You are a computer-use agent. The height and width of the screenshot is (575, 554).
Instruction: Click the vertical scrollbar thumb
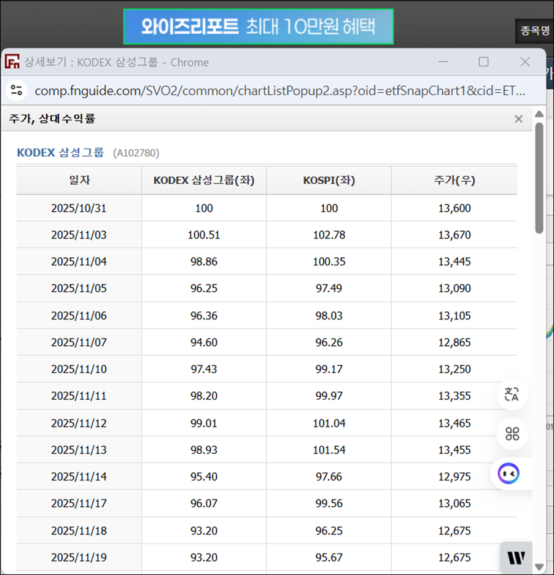539,178
